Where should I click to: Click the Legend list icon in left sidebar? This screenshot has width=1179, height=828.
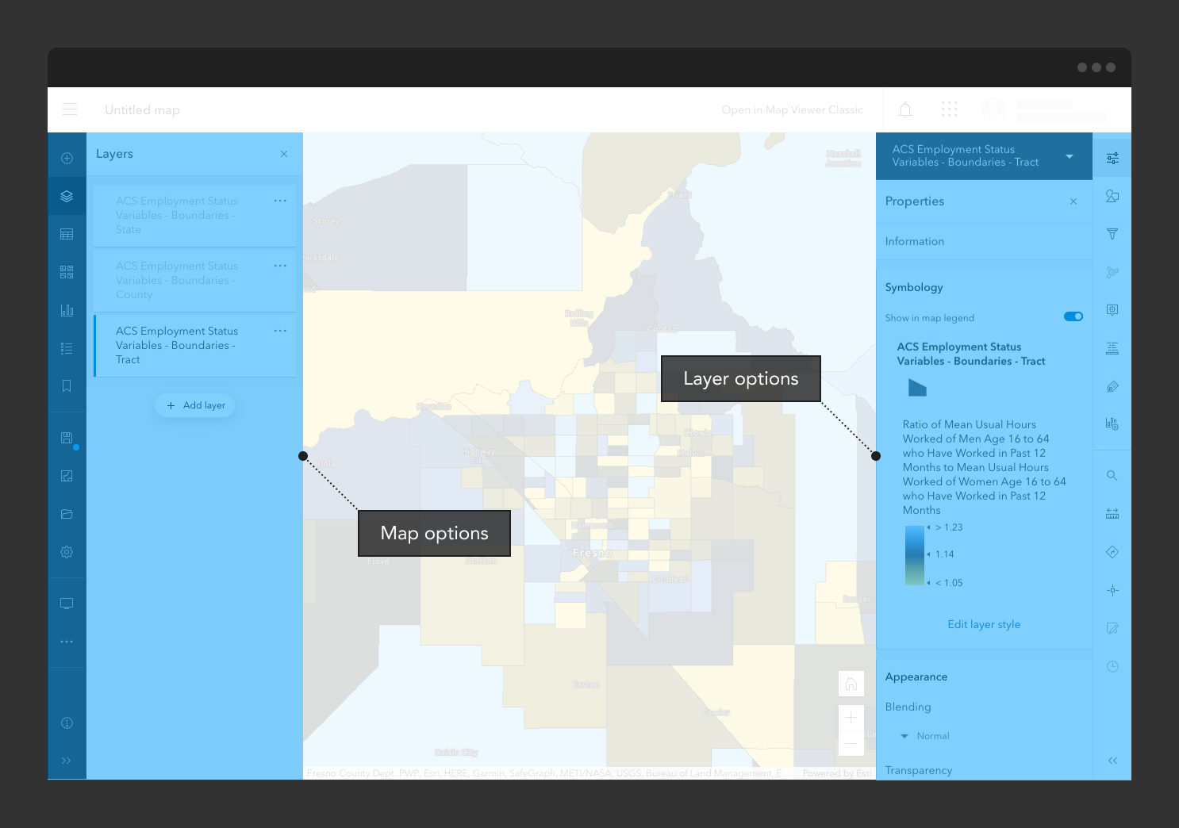coord(67,347)
